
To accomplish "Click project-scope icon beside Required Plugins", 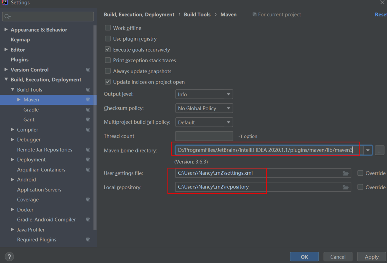I will (x=88, y=239).
